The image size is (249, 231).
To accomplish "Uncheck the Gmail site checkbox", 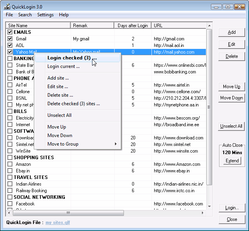I will point(10,39).
